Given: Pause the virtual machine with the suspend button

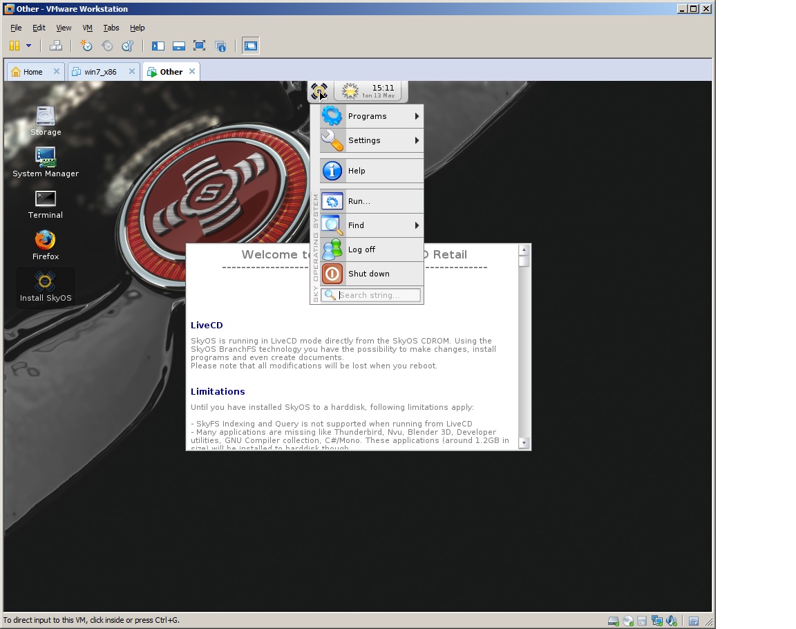Looking at the screenshot, I should click(14, 46).
